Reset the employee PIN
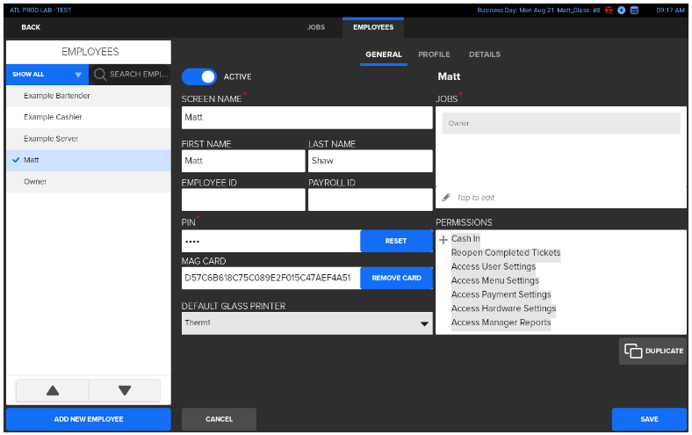Screen dimensions: 692x435 [396, 241]
